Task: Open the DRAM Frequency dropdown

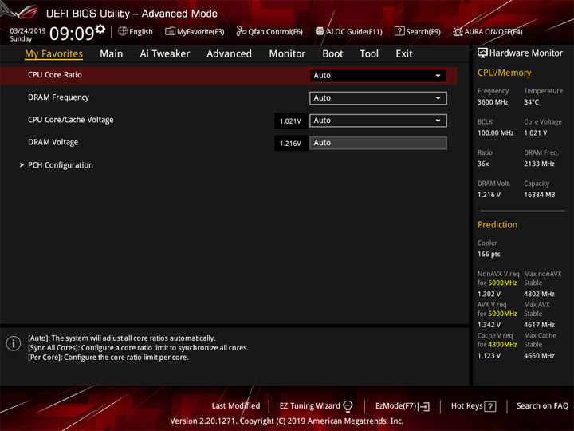Action: 378,98
